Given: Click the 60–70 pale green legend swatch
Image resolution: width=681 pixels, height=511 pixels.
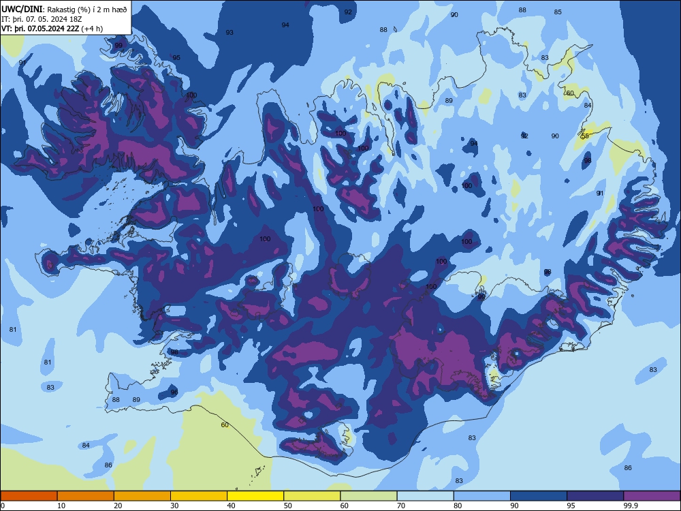Looking at the screenshot, I should pyautogui.click(x=368, y=496).
